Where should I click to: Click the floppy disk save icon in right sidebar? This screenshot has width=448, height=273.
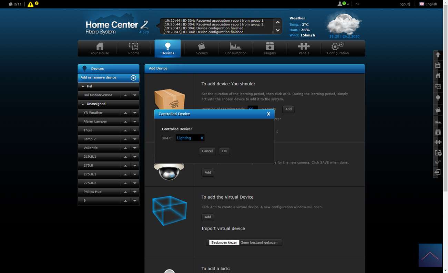(x=438, y=65)
